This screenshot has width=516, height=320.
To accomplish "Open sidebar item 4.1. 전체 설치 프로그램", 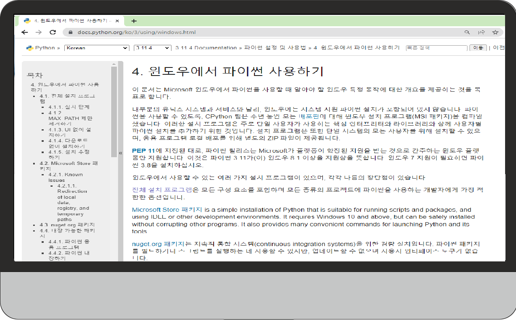I will coord(67,99).
